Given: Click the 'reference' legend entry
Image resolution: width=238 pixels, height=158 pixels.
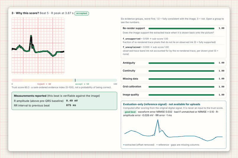Looking at the screenshot, I should [163, 145].
